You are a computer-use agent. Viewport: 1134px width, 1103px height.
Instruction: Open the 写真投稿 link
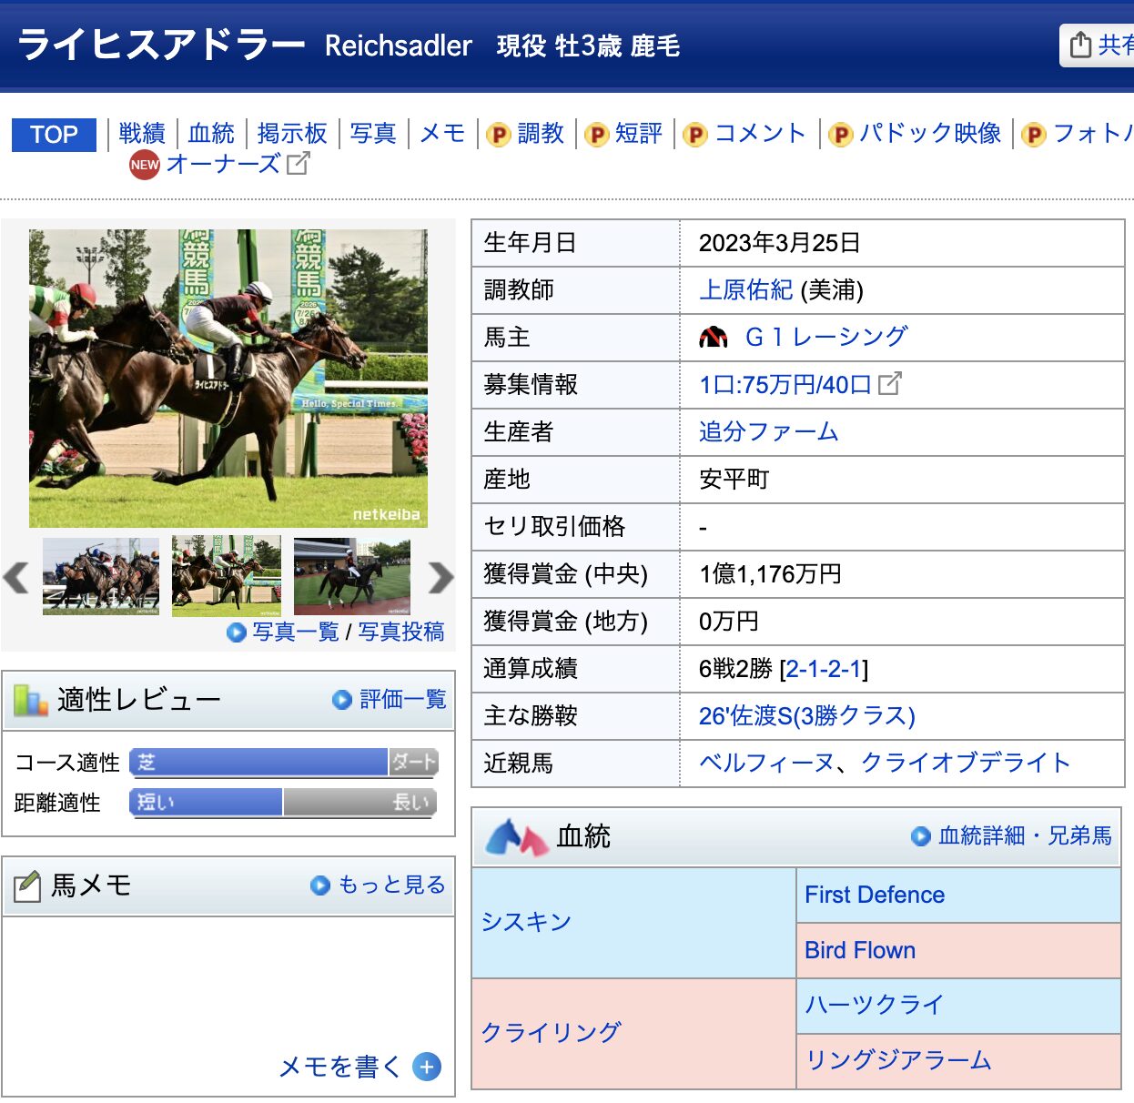[400, 632]
